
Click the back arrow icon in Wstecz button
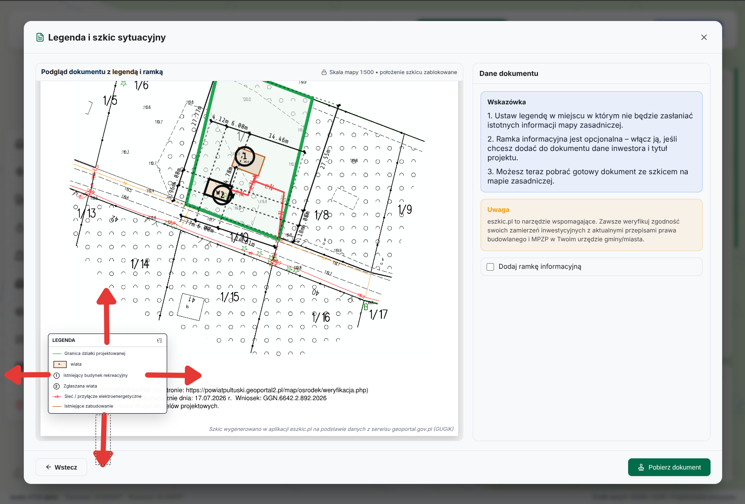point(48,467)
